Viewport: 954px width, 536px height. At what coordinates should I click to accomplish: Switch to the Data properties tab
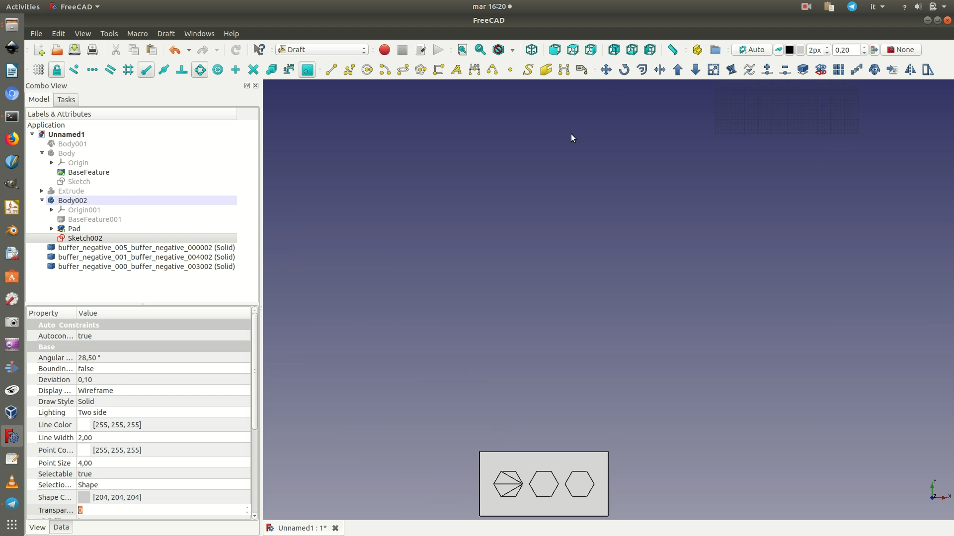61,527
